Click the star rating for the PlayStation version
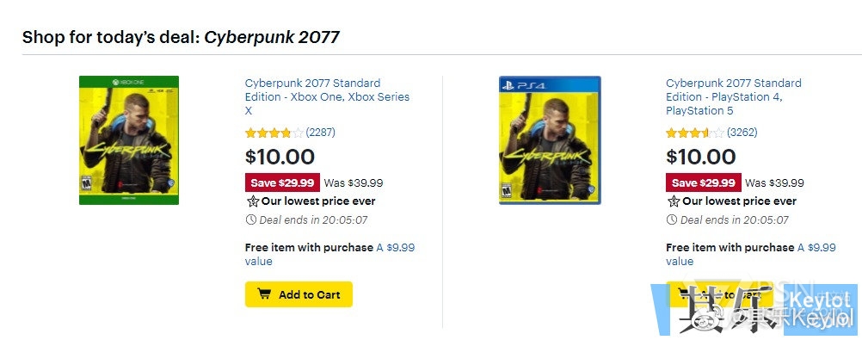 pos(695,133)
